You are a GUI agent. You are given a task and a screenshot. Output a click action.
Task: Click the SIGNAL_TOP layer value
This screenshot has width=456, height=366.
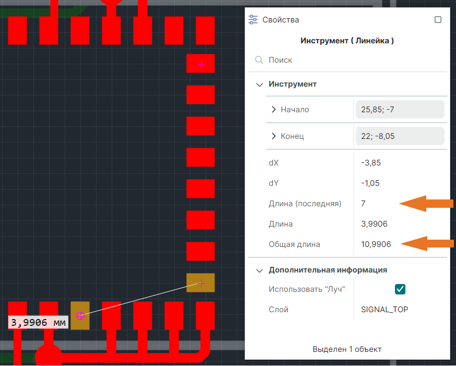[385, 309]
